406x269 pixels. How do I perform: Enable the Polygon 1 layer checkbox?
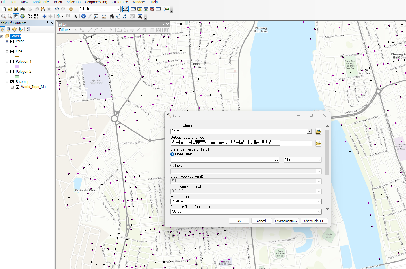12,61
